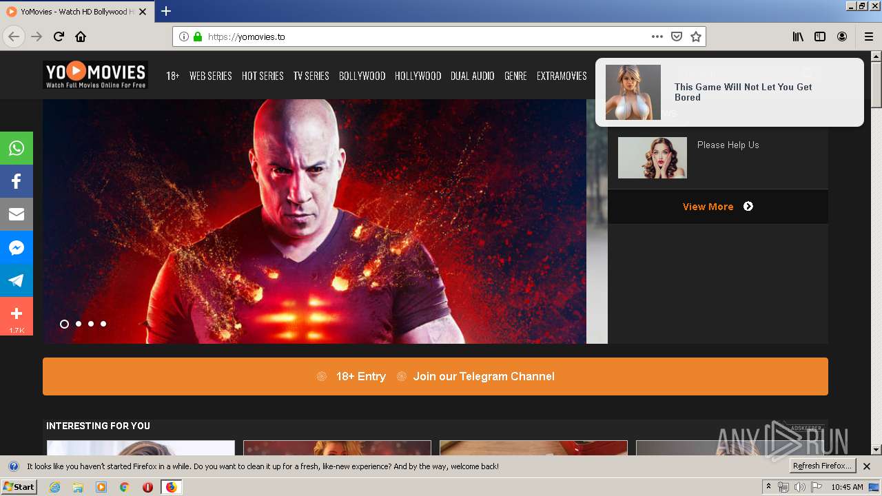The height and width of the screenshot is (496, 882).
Task: Click the green secure connection padlock
Action: coord(198,37)
